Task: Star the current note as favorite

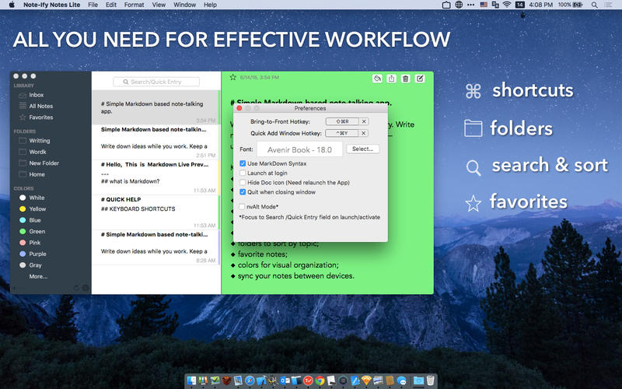Action: click(232, 78)
